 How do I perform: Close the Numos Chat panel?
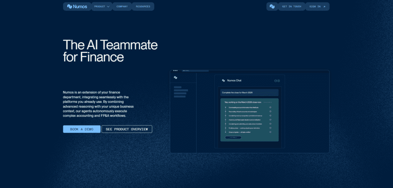coord(279,81)
